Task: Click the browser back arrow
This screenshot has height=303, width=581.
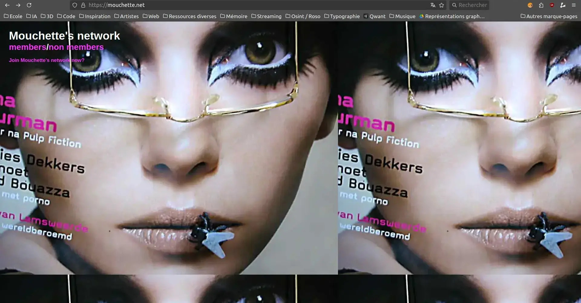Action: coord(7,5)
